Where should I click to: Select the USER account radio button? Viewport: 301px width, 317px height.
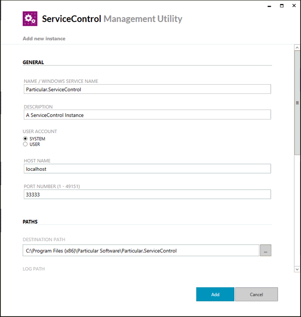[x=25, y=144]
